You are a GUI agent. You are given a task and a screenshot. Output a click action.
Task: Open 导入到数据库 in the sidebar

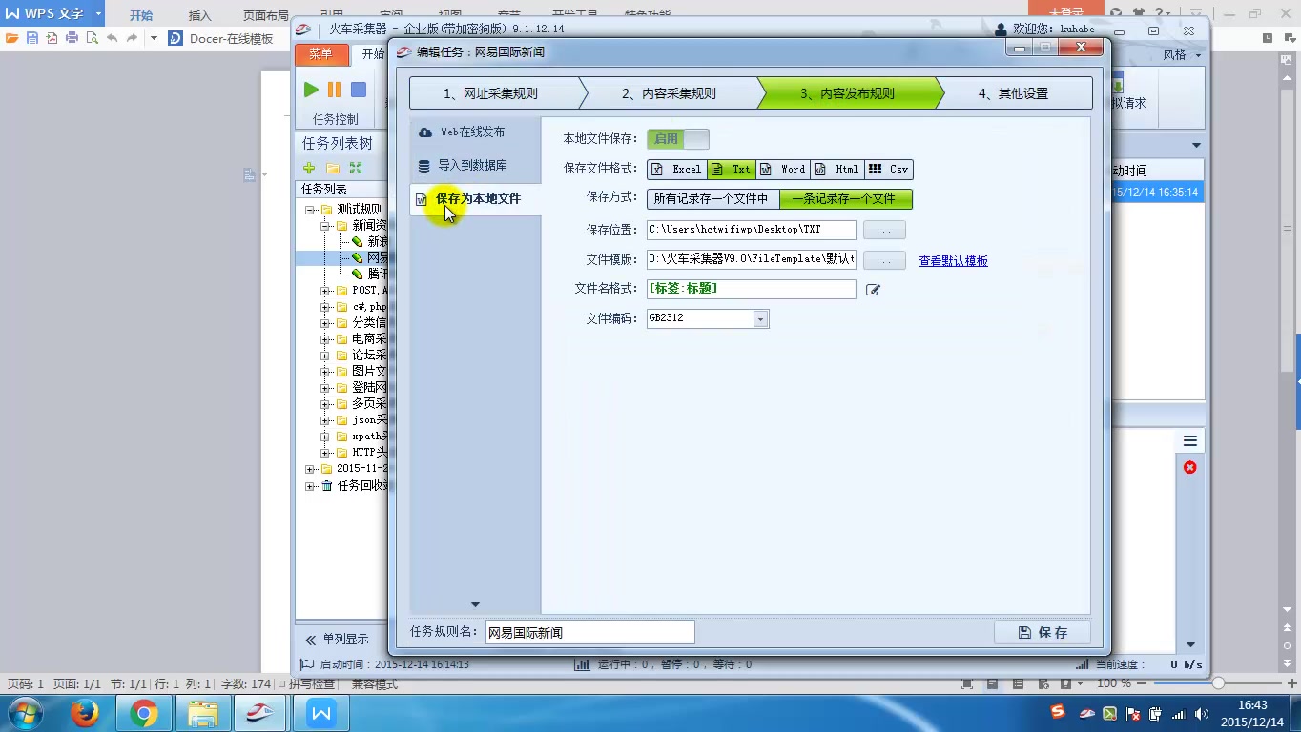click(475, 165)
